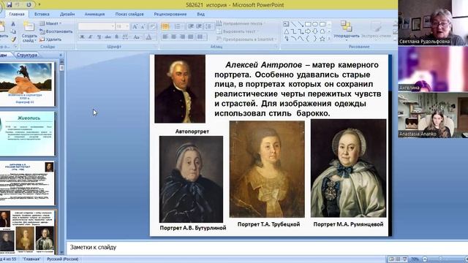
Task: Open the Анимация ribbon tab
Action: click(94, 14)
